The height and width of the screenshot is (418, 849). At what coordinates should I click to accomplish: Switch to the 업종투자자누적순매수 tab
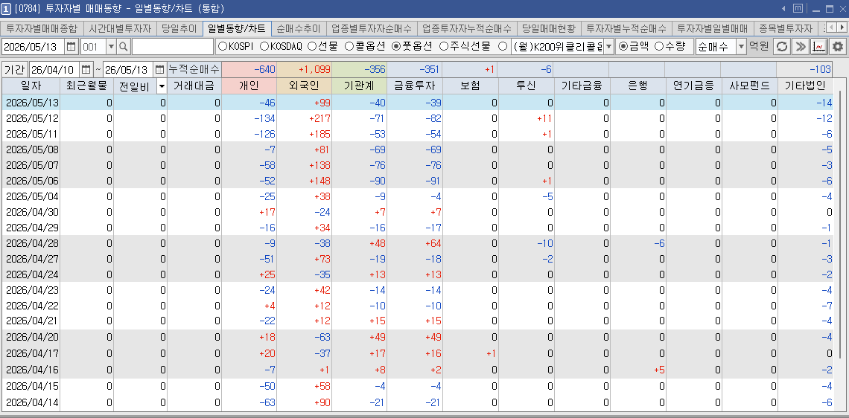[467, 29]
